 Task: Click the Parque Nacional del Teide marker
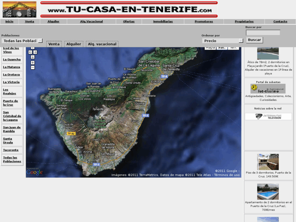pos(100,122)
